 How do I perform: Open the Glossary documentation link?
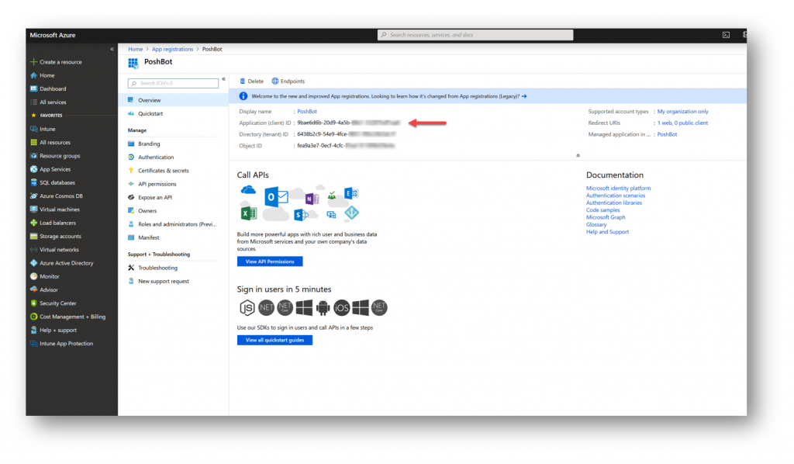(x=596, y=224)
